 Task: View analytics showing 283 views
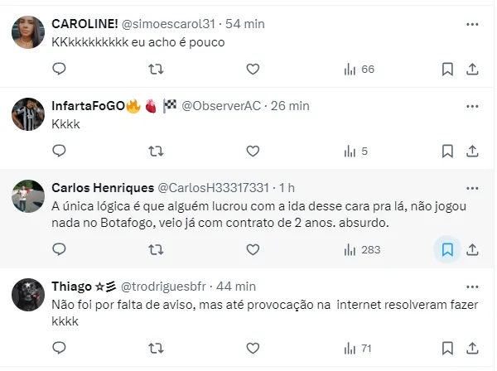[362, 249]
